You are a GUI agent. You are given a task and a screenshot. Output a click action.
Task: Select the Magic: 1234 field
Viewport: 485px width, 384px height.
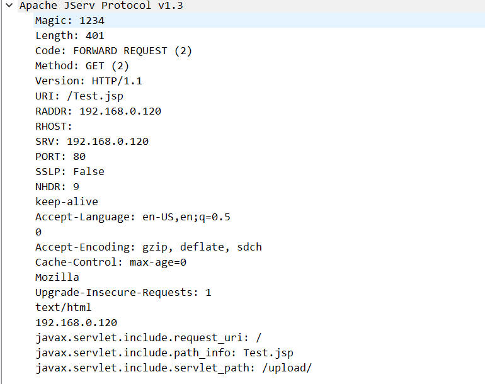pos(69,21)
